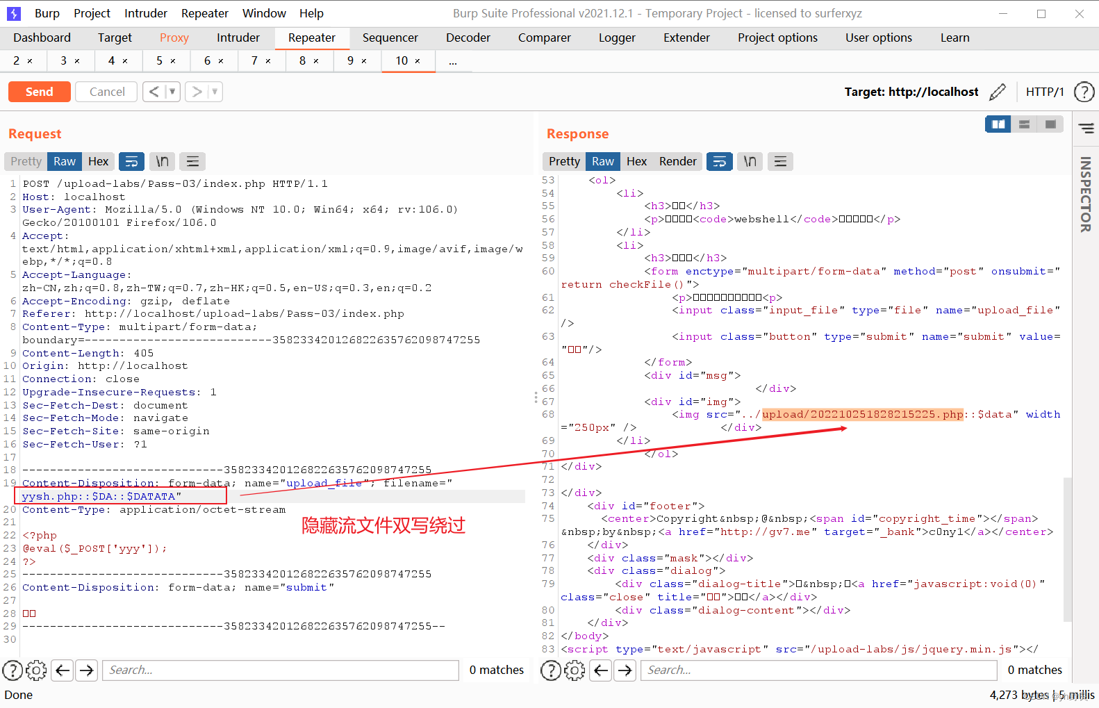This screenshot has height=708, width=1099.
Task: Open the Intruder menu
Action: coord(146,13)
